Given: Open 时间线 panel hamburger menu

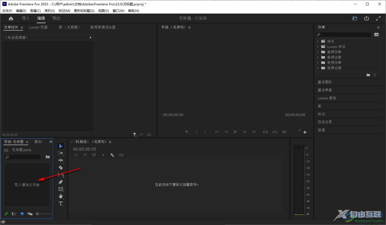Looking at the screenshot, I should 110,142.
